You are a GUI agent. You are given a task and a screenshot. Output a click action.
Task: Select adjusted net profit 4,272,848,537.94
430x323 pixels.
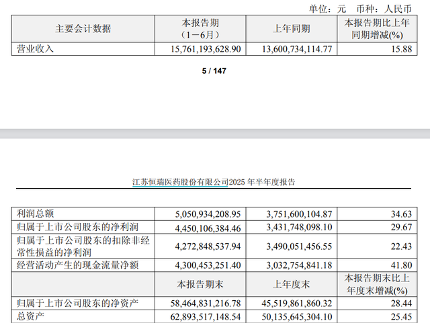point(208,246)
